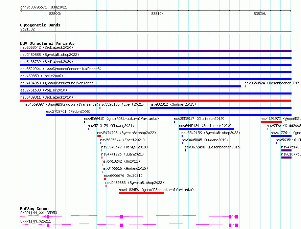301x229 pixels.
Task: Open the esv3650524 (Besenbacher2015) label
Action: [x=273, y=83]
